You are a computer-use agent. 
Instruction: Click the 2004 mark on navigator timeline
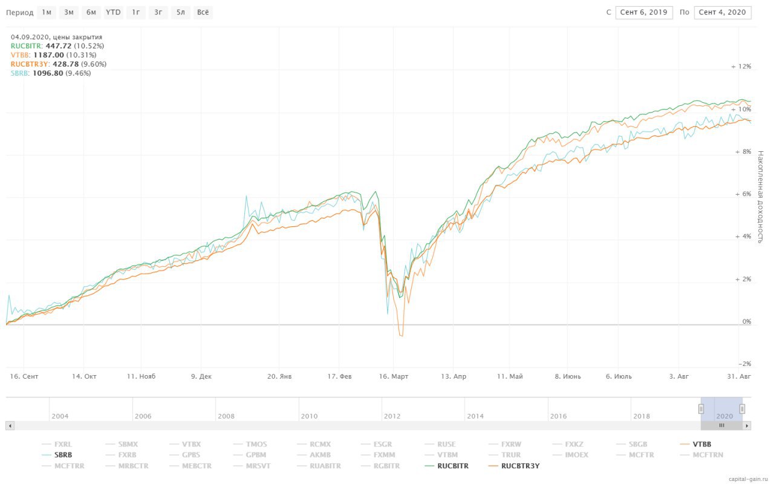[60, 416]
